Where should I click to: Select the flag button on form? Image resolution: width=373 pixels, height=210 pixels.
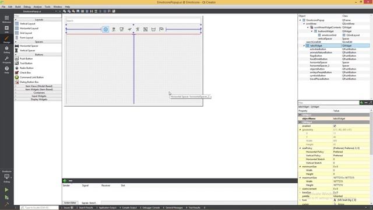pyautogui.click(x=161, y=29)
